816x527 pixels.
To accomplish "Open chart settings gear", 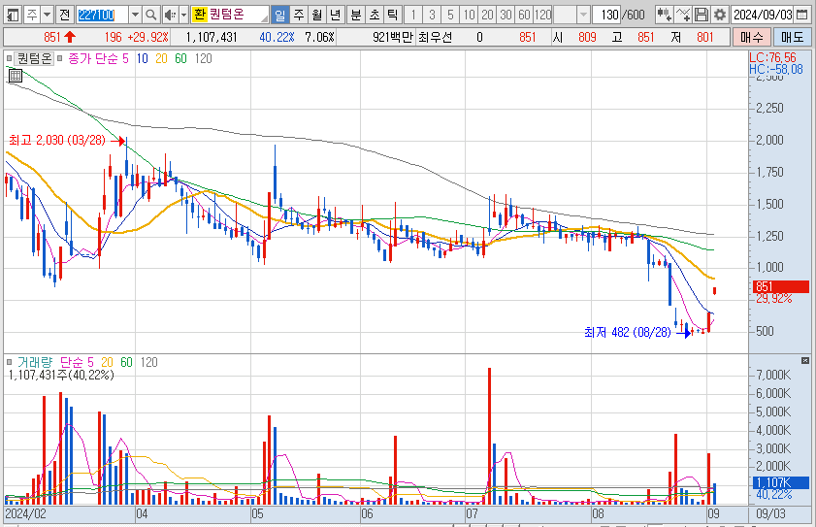I will 720,15.
